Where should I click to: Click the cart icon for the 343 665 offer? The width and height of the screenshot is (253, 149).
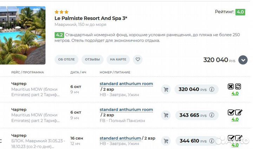pos(166,115)
